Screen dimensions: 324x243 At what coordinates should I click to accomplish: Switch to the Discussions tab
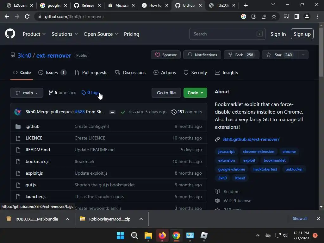(x=130, y=72)
